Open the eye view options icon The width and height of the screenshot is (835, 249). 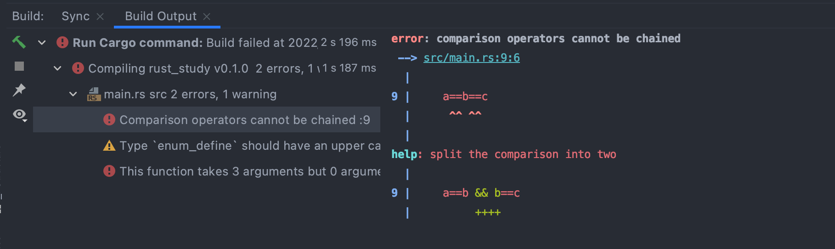(19, 114)
